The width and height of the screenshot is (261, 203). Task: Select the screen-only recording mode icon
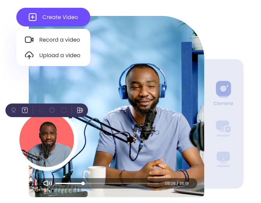pos(223,158)
